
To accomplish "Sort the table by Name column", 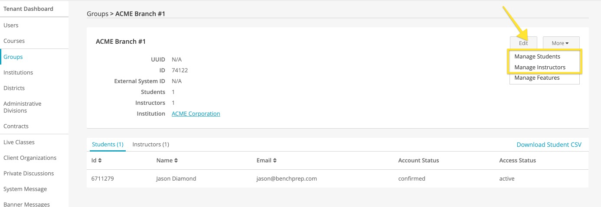I will click(167, 161).
